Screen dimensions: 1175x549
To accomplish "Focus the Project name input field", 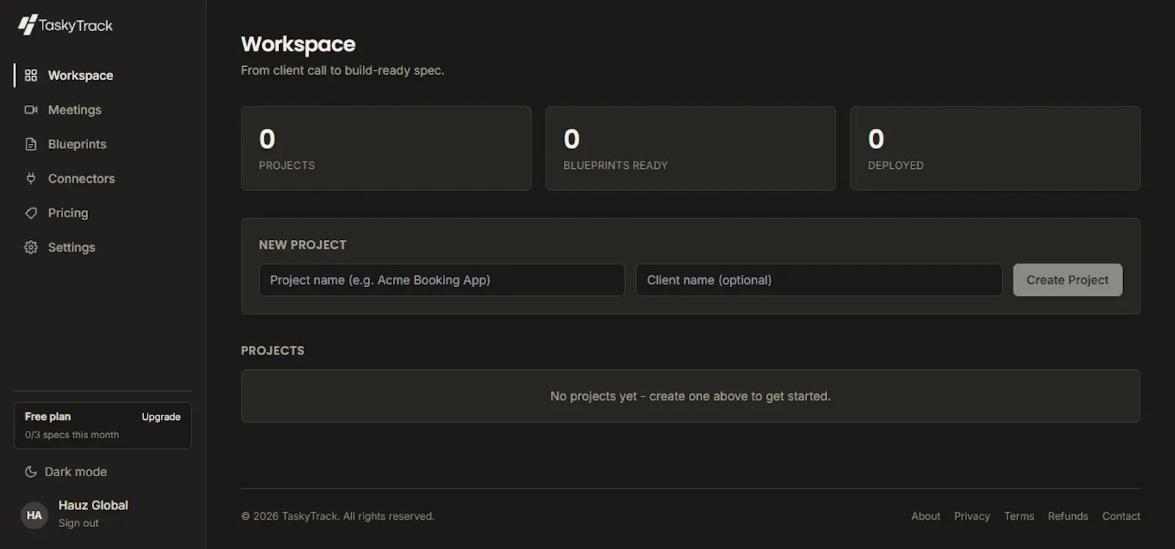I will point(442,280).
